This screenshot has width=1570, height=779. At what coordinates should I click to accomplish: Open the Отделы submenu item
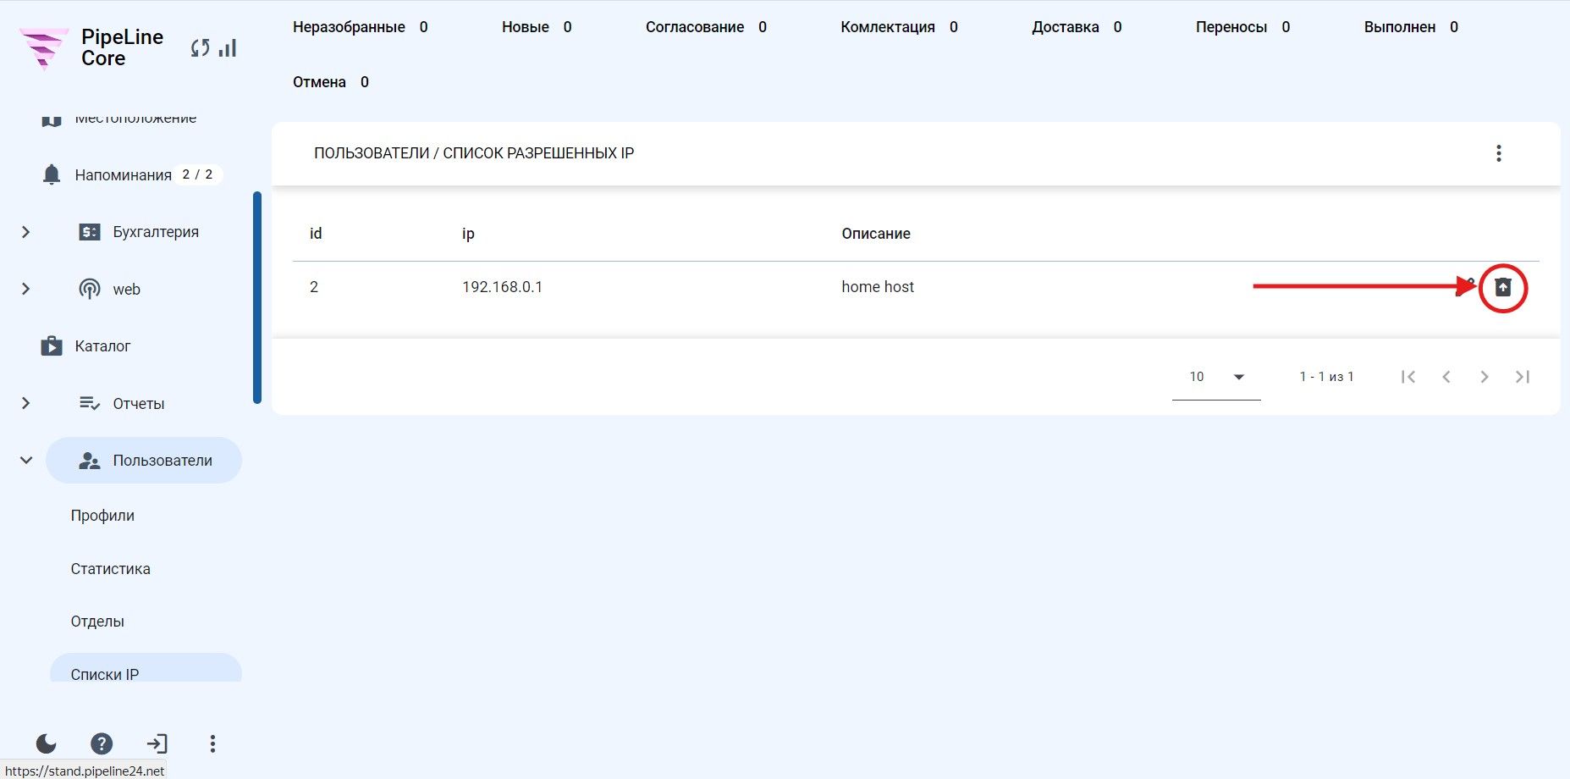97,622
